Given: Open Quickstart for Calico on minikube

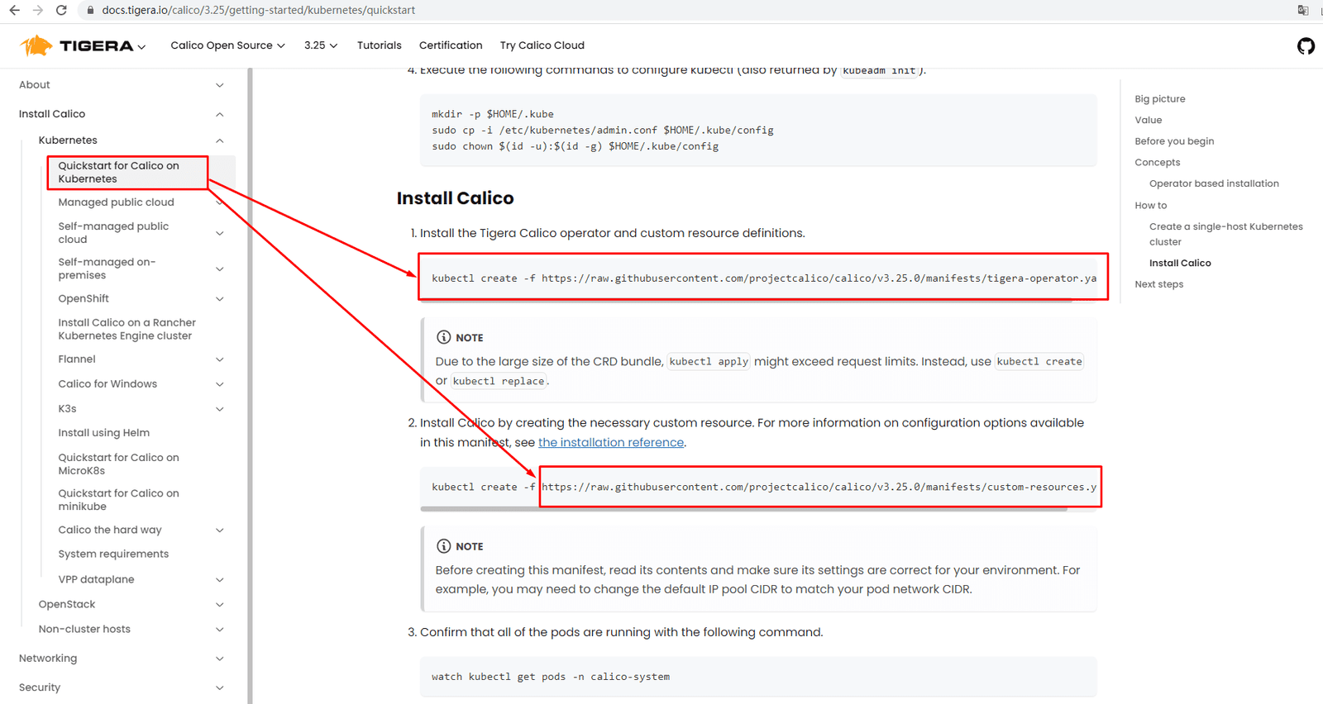Looking at the screenshot, I should click(x=118, y=500).
